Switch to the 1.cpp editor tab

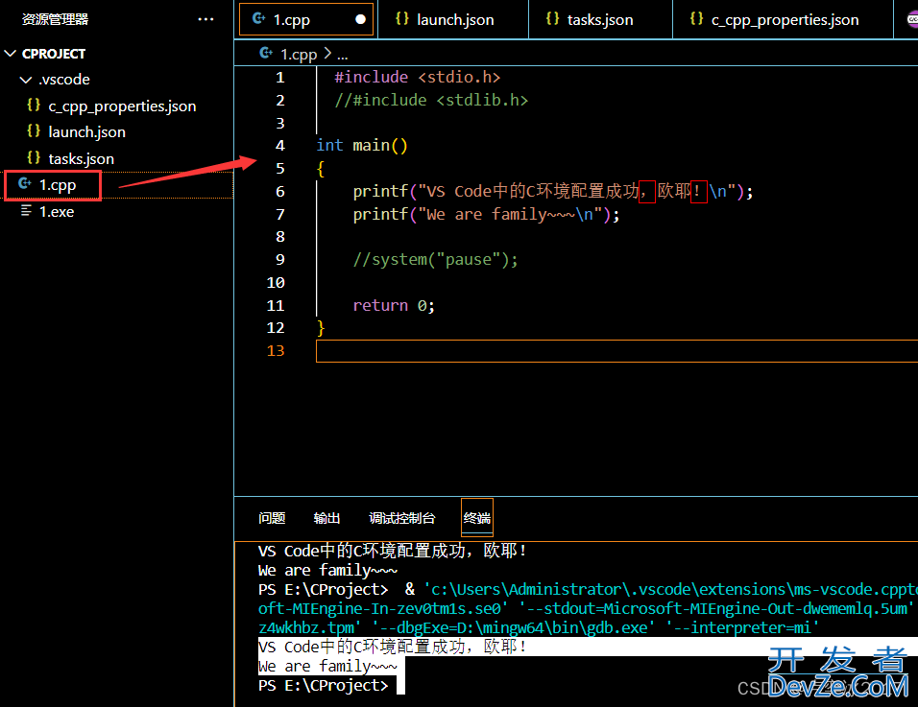[x=306, y=19]
